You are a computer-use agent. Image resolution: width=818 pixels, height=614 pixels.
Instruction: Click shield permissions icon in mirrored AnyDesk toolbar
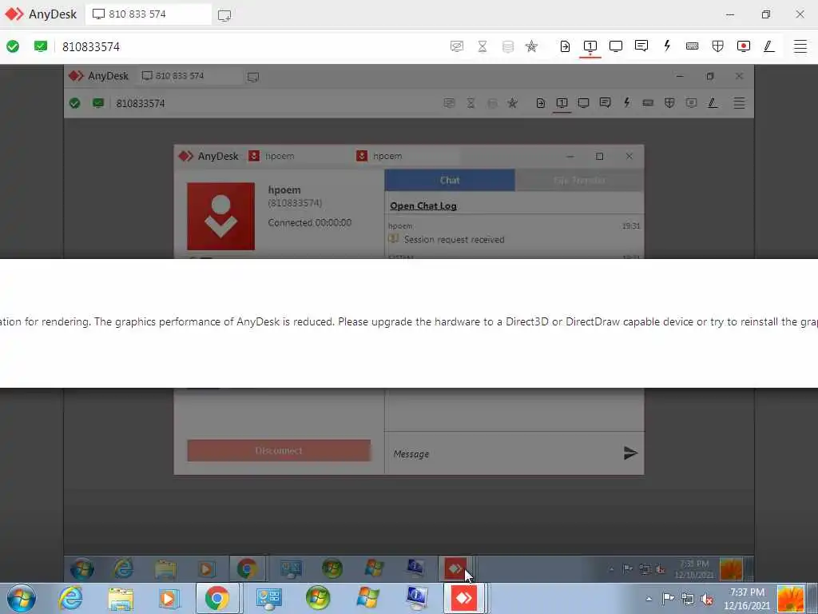pos(669,103)
